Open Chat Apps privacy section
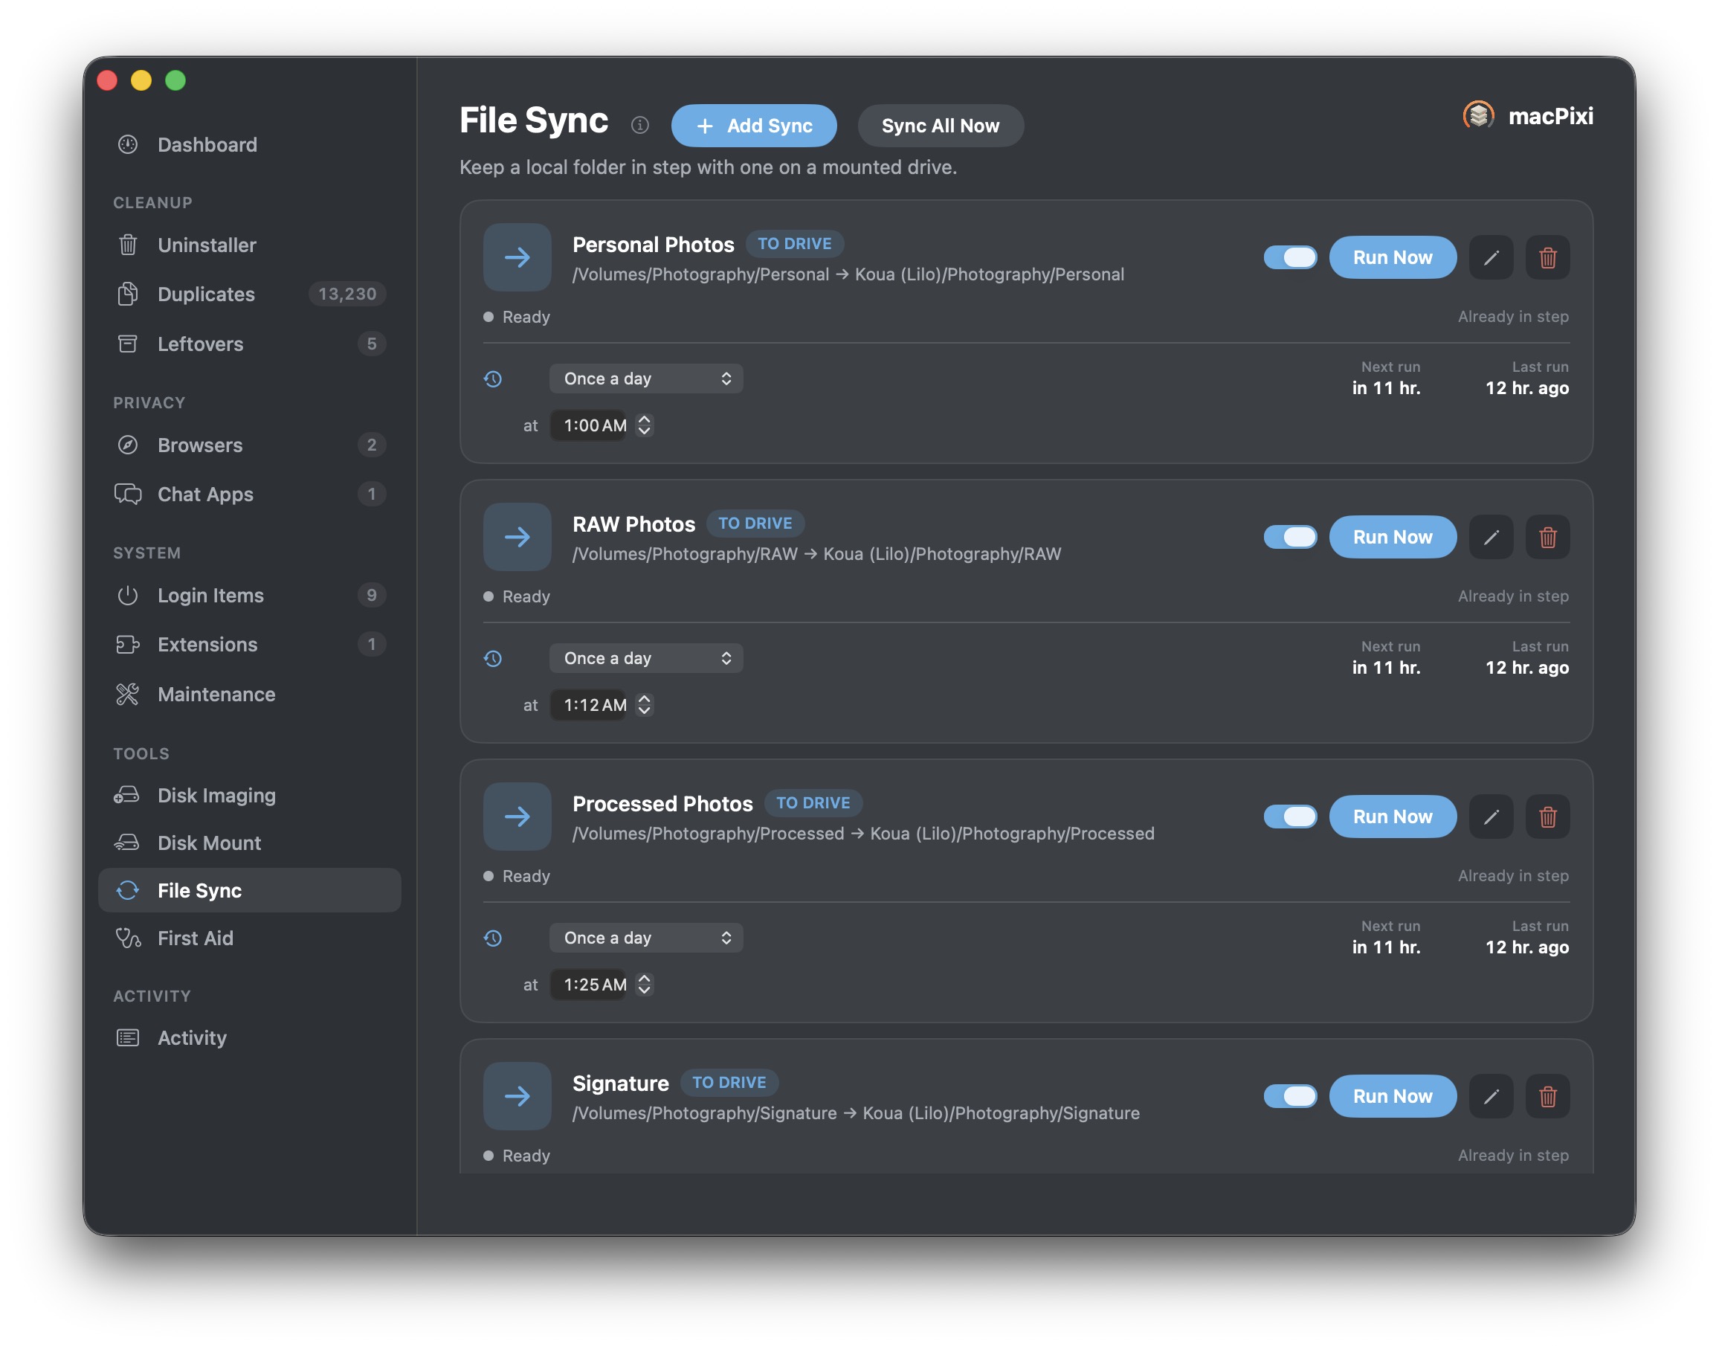Screen dimensions: 1719x1346 (249, 494)
